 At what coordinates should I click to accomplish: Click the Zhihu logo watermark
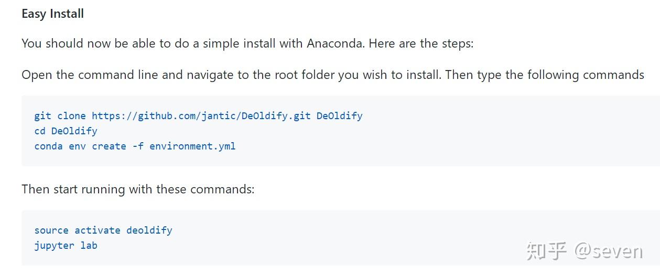(x=547, y=251)
